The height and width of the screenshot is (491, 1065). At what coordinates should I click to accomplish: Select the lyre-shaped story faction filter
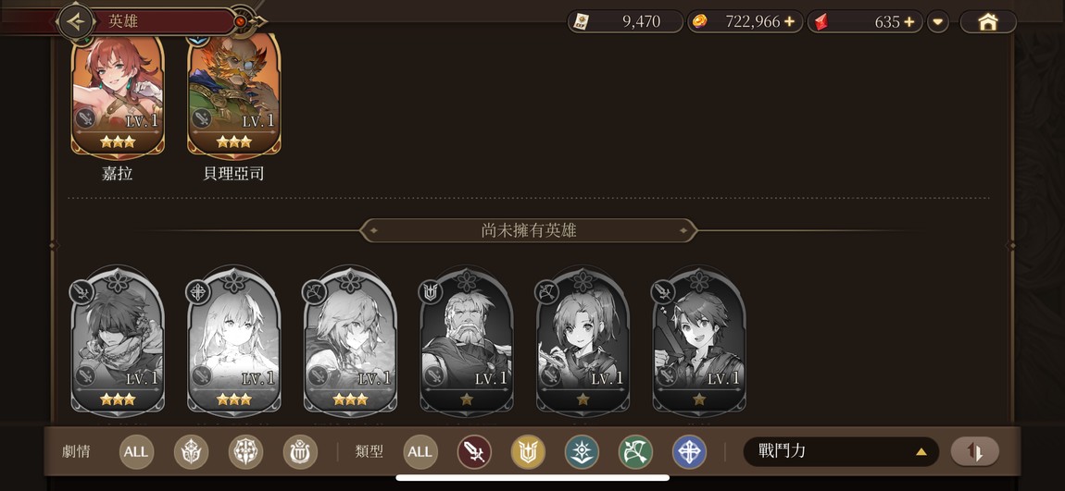click(300, 452)
